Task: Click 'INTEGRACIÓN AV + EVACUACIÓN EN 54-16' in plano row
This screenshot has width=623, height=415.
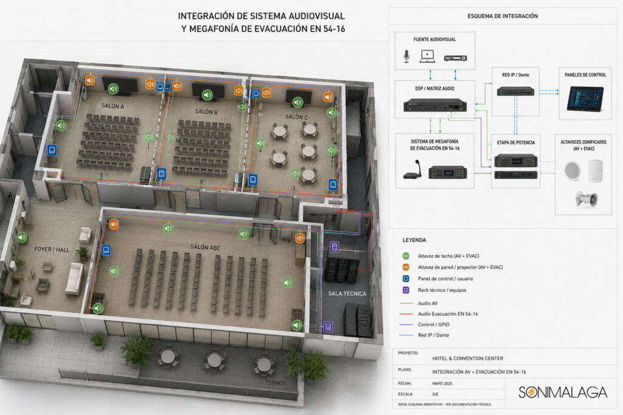Action: [479, 372]
